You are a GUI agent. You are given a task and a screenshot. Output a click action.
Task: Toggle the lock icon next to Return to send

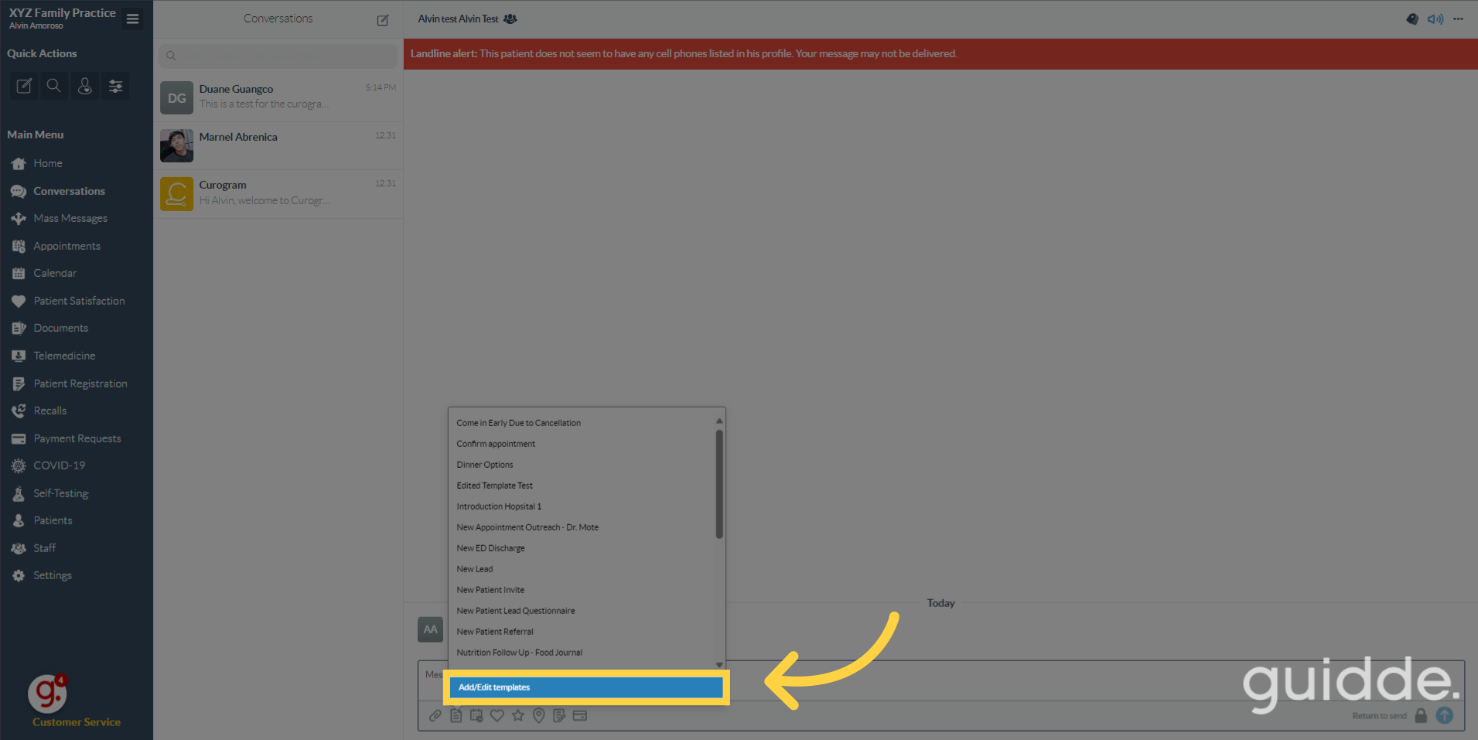click(1421, 715)
